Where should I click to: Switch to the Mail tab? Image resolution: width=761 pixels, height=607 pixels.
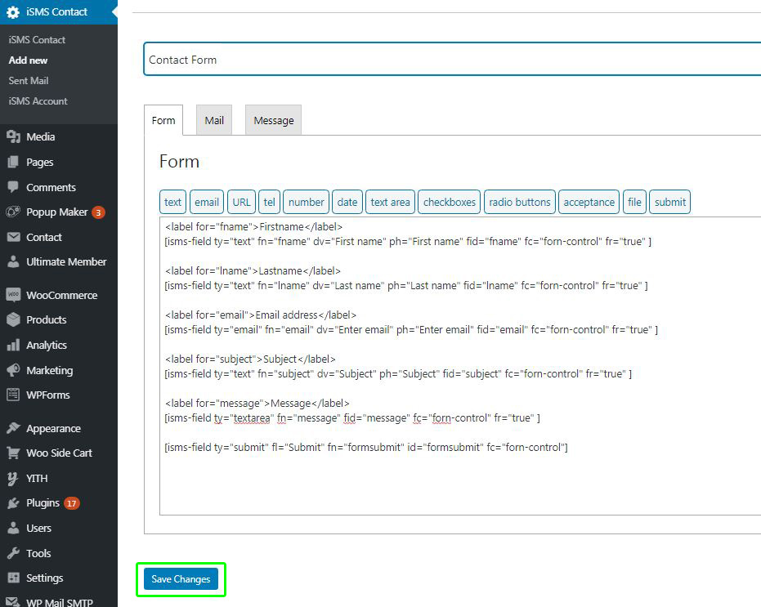pyautogui.click(x=213, y=119)
